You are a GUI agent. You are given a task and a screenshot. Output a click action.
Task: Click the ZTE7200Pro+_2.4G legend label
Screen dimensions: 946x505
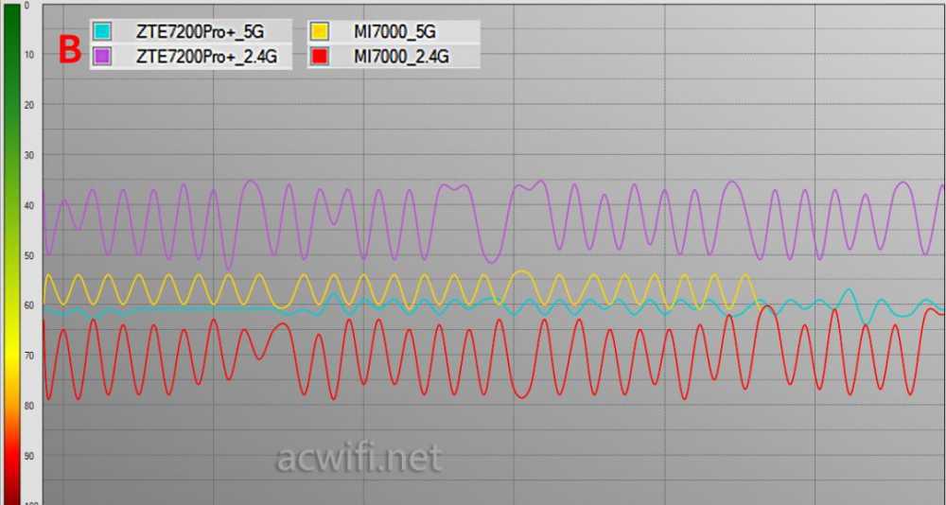206,56
